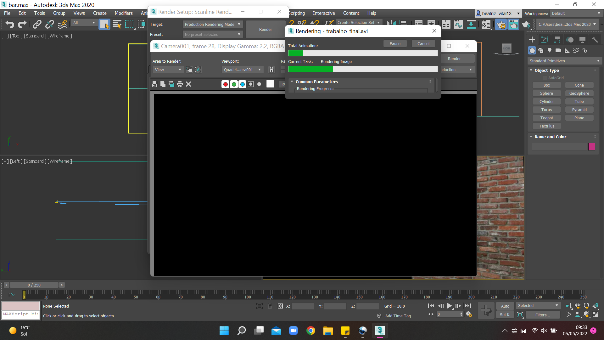Screen dimensions: 604x340
Task: Switch to the Motion panel tab
Action: point(570,40)
